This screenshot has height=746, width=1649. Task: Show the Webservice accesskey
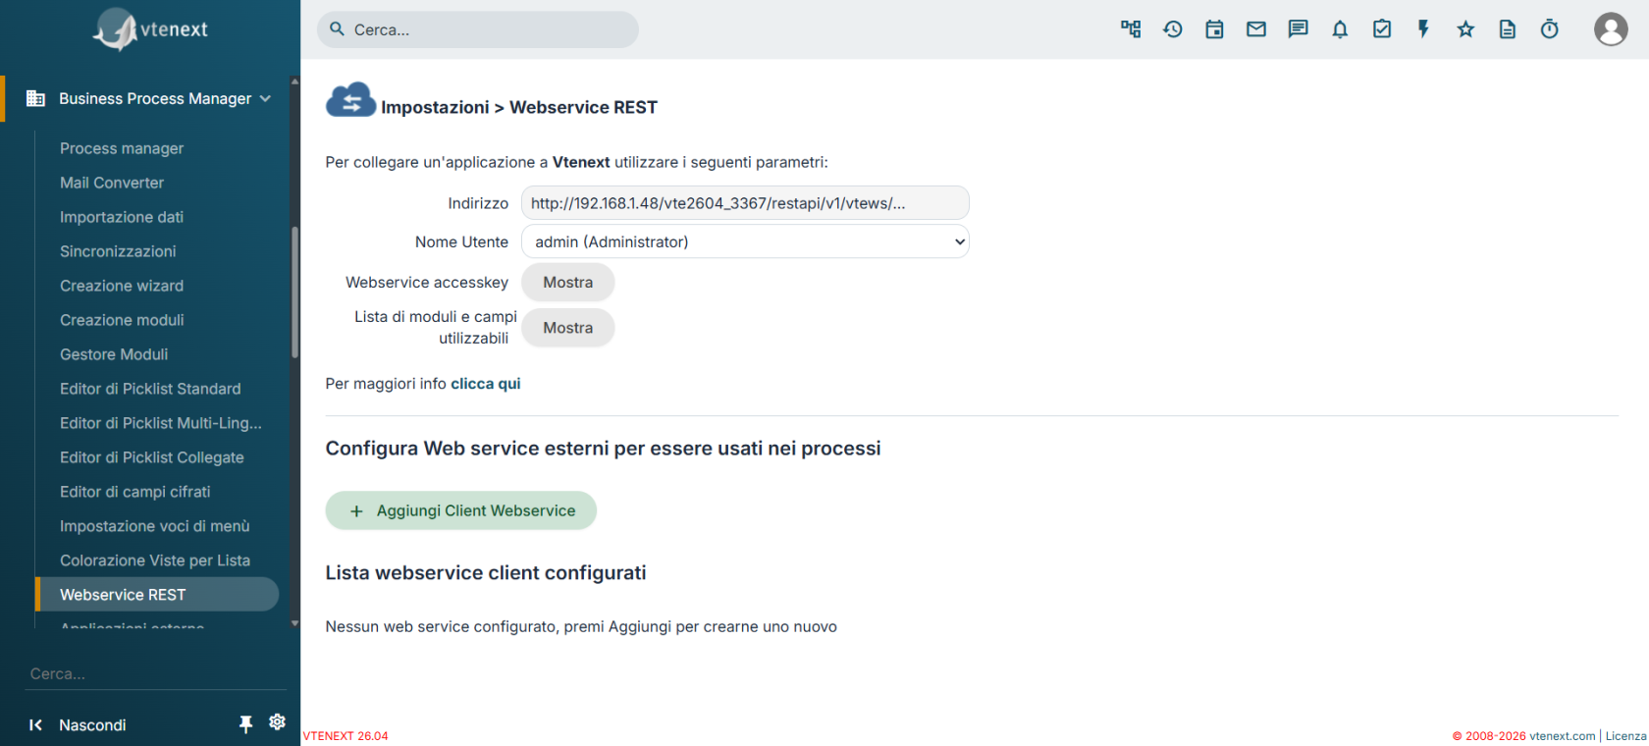568,283
